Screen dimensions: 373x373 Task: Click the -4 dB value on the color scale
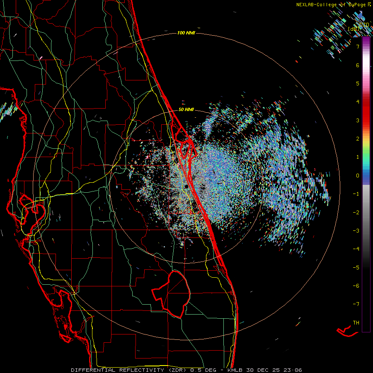click(x=356, y=249)
